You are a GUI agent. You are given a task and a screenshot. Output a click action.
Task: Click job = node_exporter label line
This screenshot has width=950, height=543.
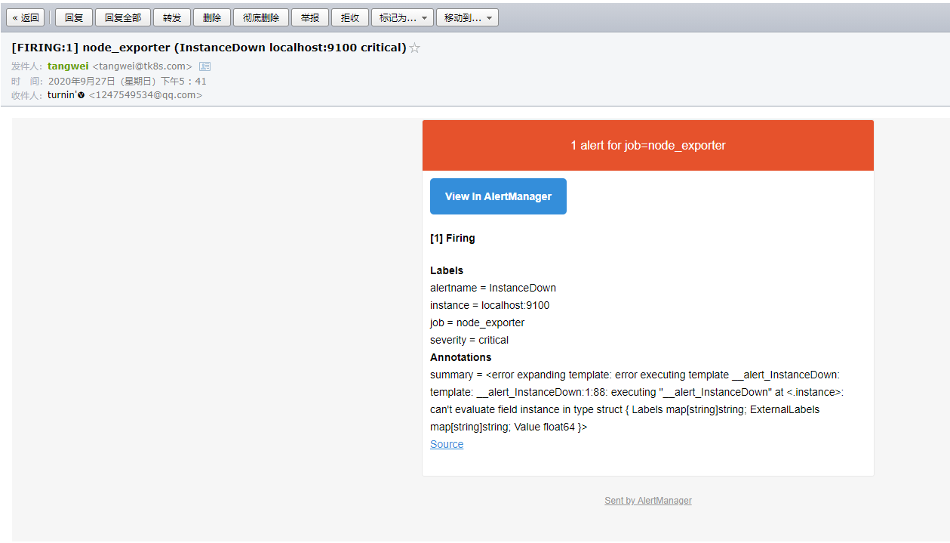pyautogui.click(x=477, y=322)
